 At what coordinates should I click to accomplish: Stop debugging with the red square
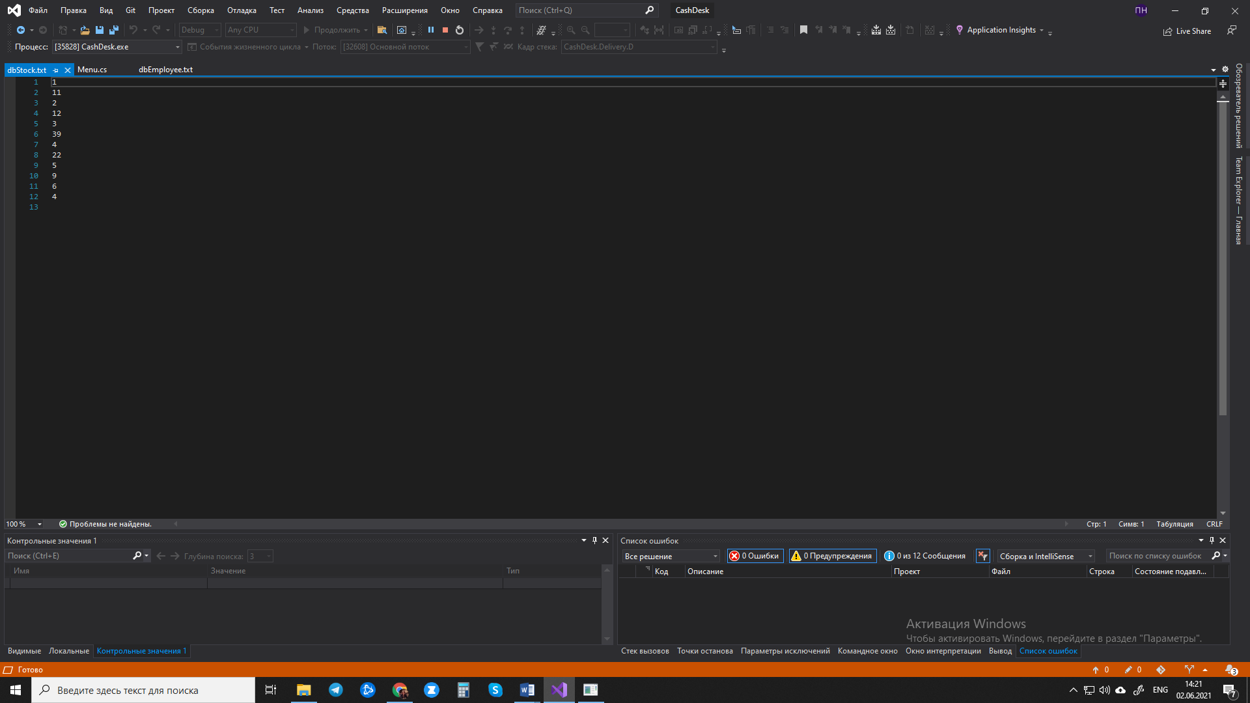point(445,30)
